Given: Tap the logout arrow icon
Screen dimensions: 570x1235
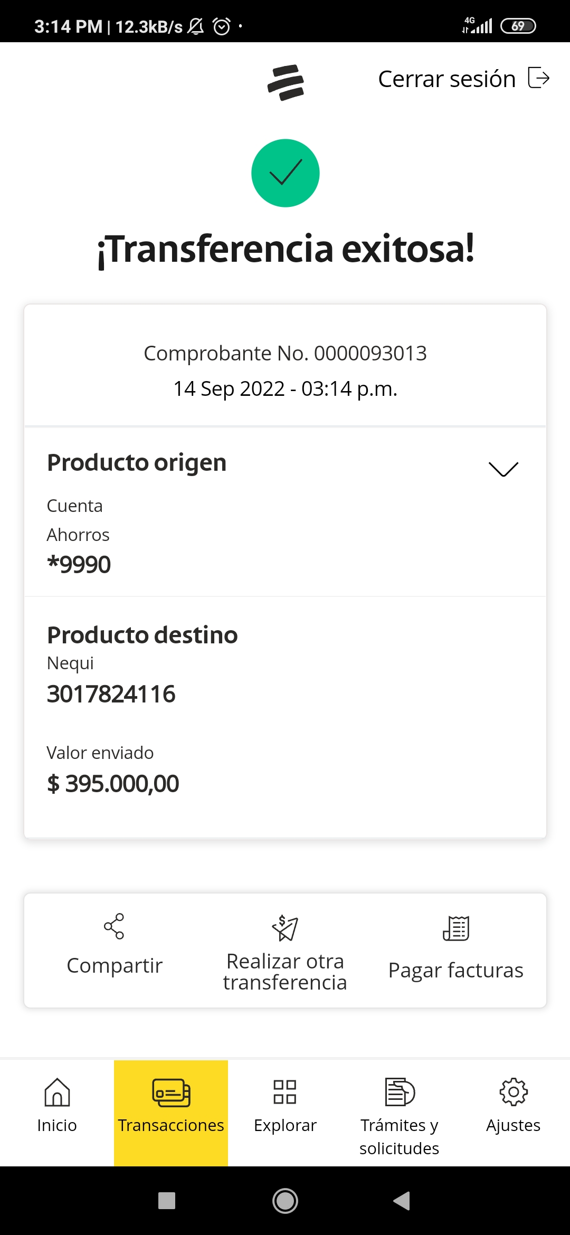Looking at the screenshot, I should 539,78.
